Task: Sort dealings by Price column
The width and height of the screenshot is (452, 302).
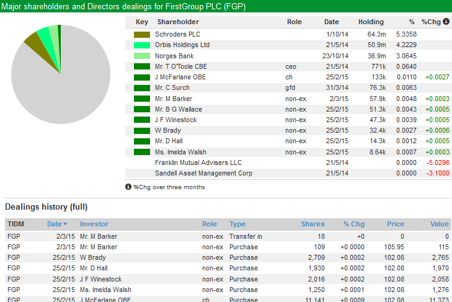Action: pos(395,224)
